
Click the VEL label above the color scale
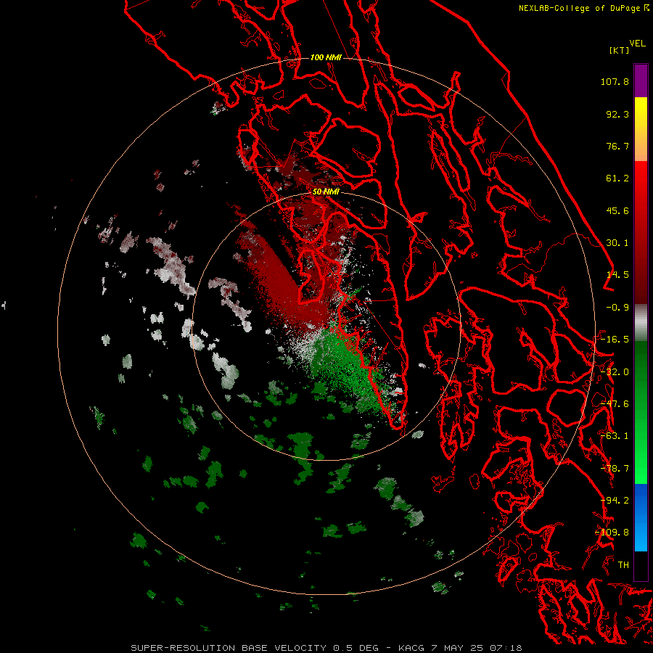point(637,44)
